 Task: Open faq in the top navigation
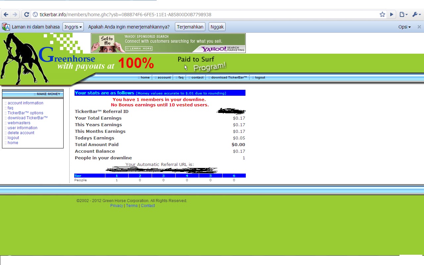click(x=180, y=78)
